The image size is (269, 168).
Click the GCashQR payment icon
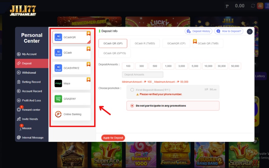coord(58,37)
